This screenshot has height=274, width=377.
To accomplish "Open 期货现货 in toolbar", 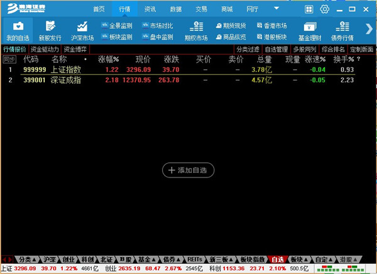I will [231, 26].
